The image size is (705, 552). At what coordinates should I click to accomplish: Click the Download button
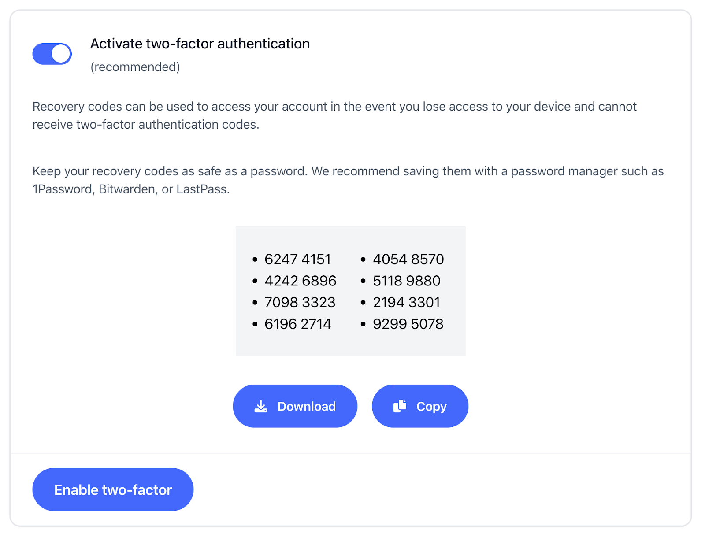[295, 406]
